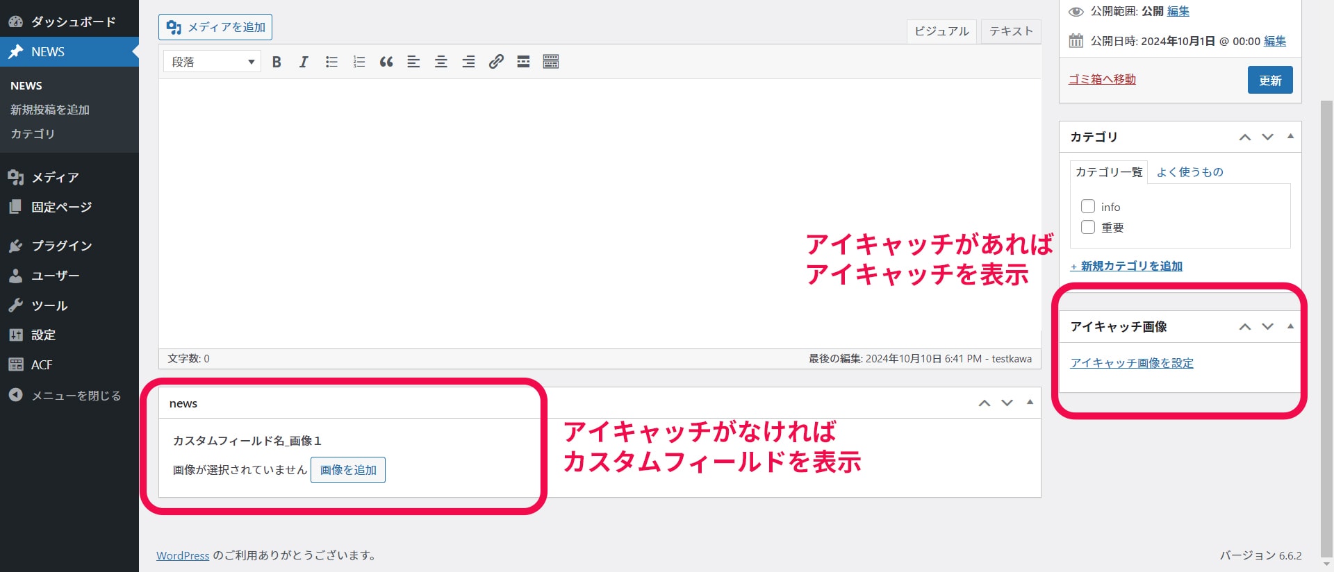1334x572 pixels.
Task: Align text right
Action: click(468, 62)
